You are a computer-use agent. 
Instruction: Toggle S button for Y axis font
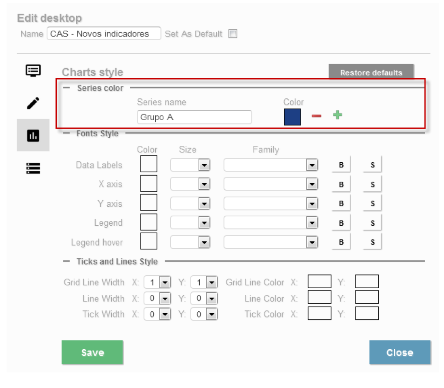373,203
